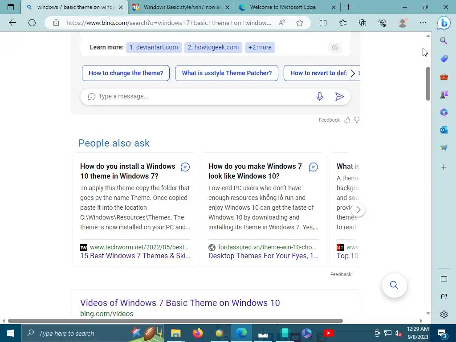Image resolution: width=456 pixels, height=342 pixels.
Task: Open split screen view
Action: (323, 23)
